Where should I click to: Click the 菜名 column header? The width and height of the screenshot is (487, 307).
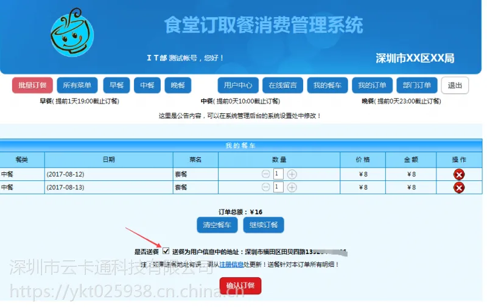click(x=195, y=160)
